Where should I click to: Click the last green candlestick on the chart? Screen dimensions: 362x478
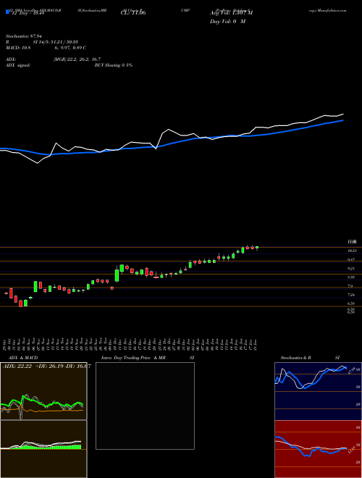coord(257,248)
